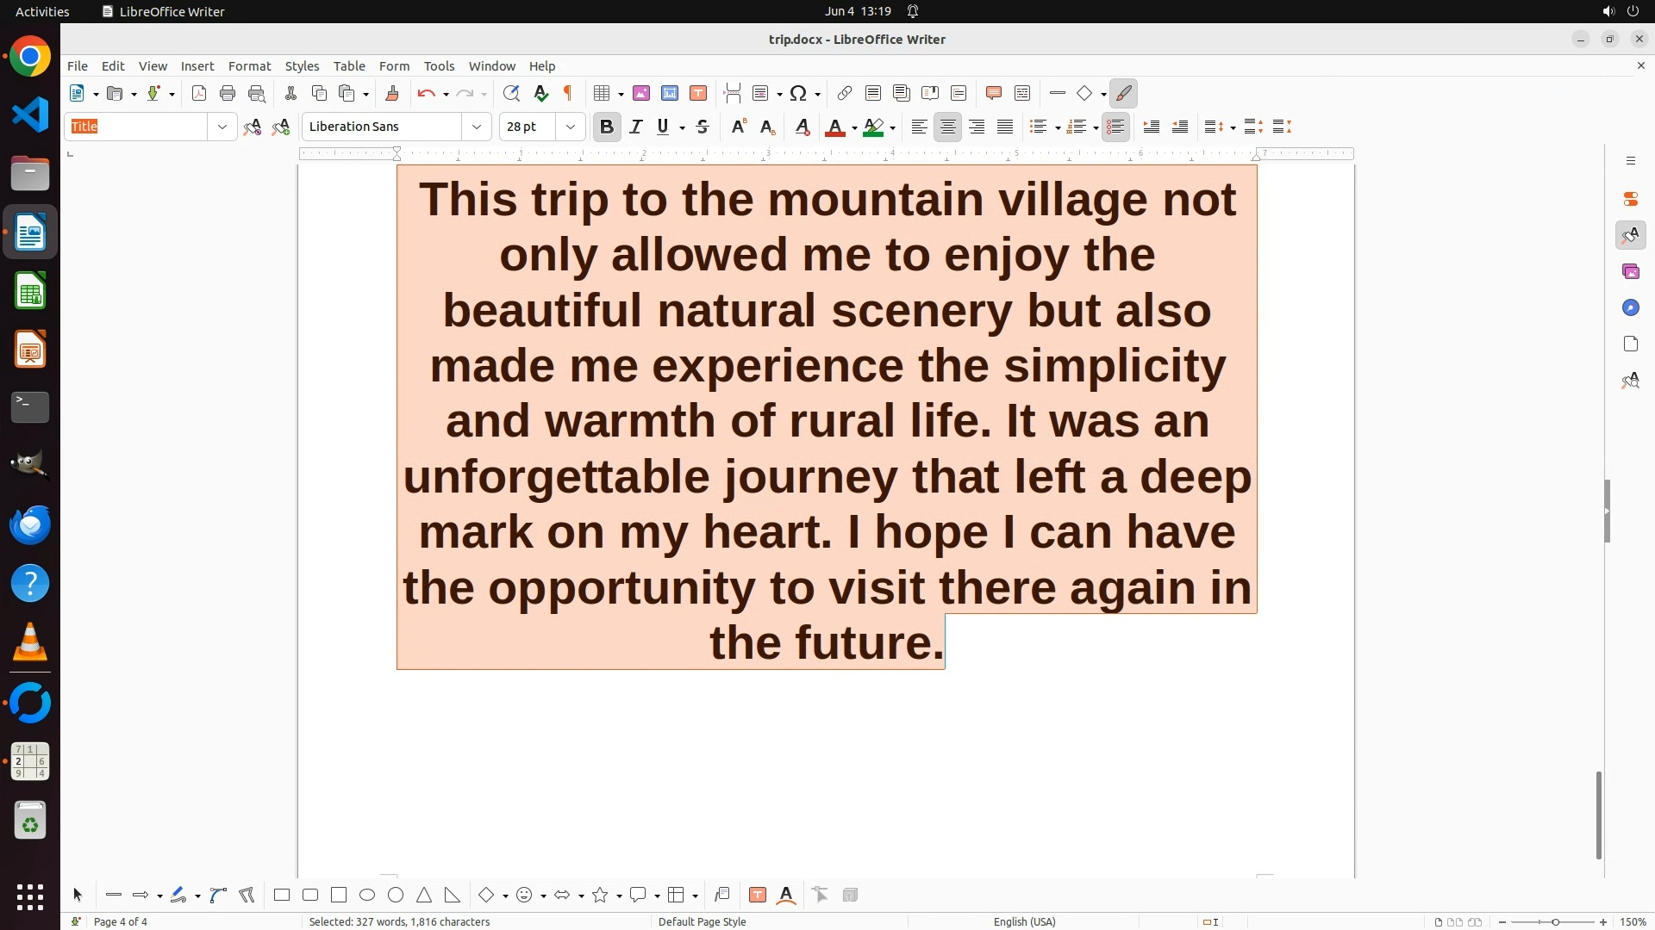
Task: Open Thunderbird from the dock
Action: 30,525
